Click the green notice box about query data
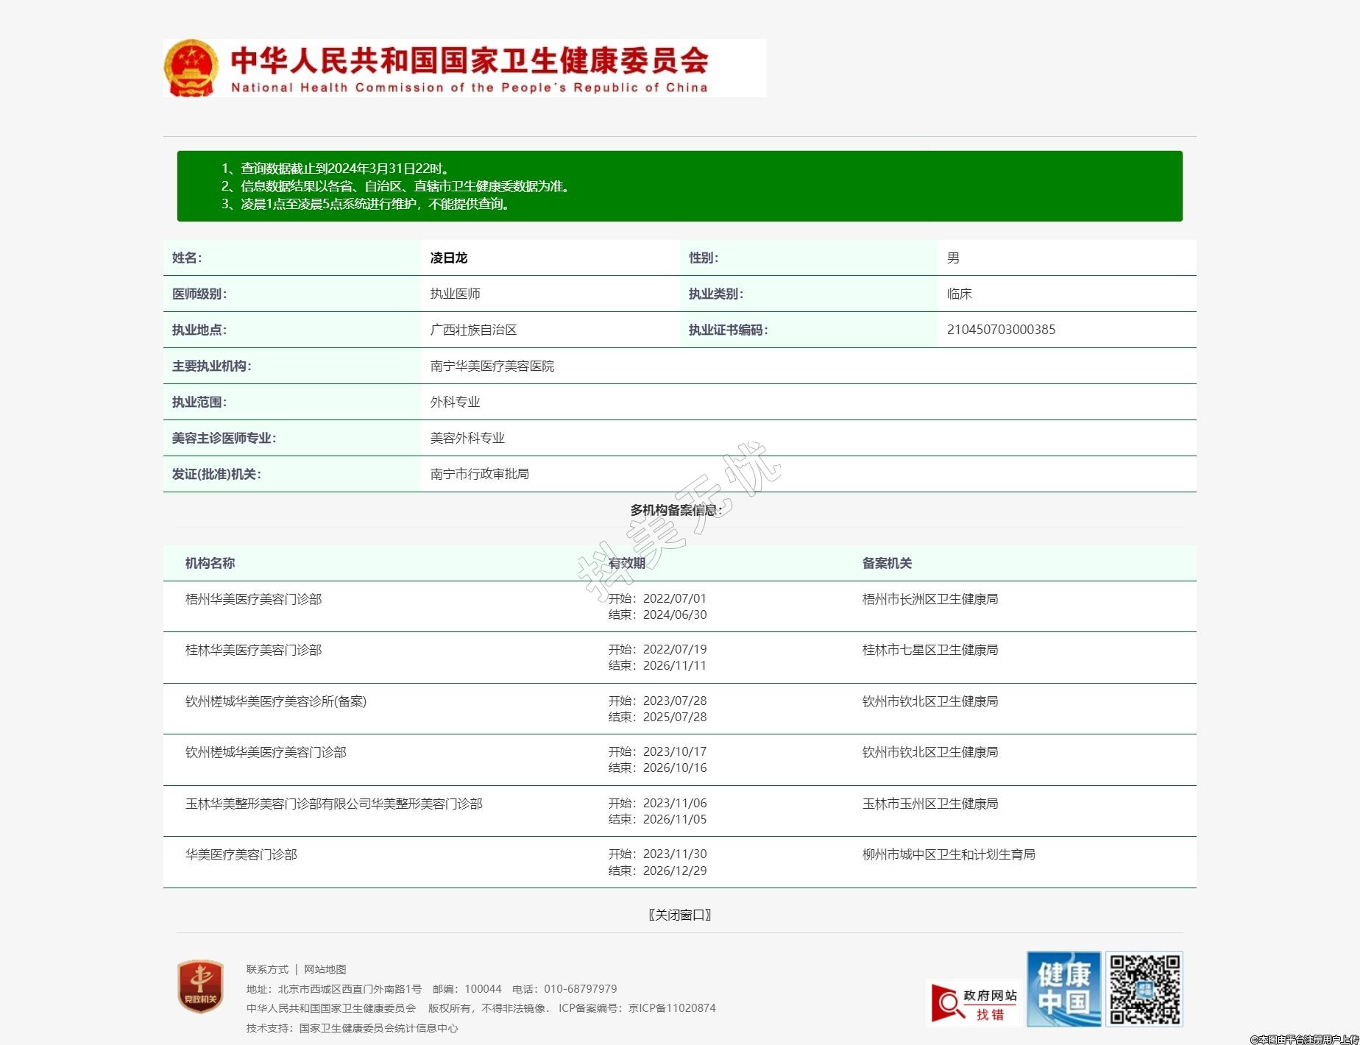This screenshot has width=1360, height=1045. click(679, 186)
